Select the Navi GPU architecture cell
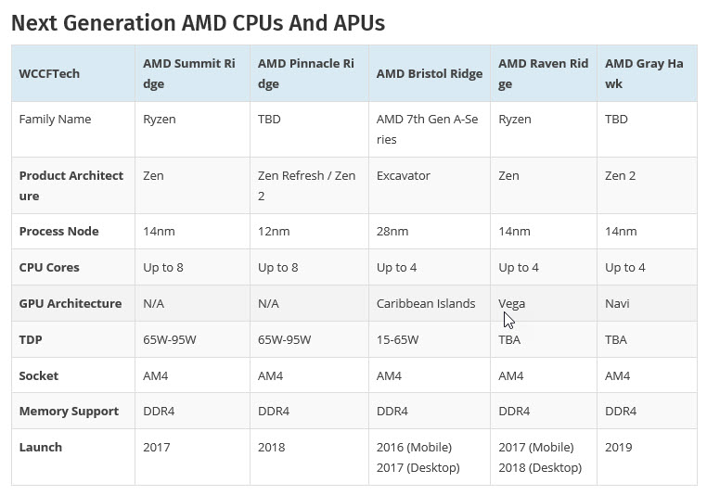This screenshot has height=495, width=707. coord(618,303)
